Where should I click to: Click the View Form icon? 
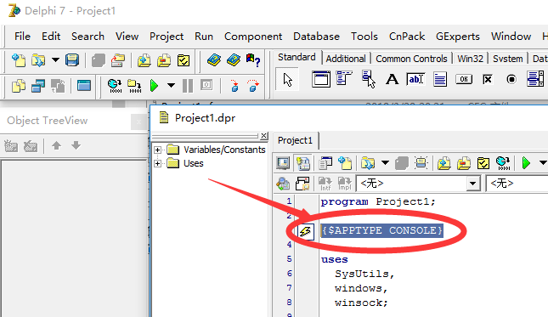coord(38,86)
